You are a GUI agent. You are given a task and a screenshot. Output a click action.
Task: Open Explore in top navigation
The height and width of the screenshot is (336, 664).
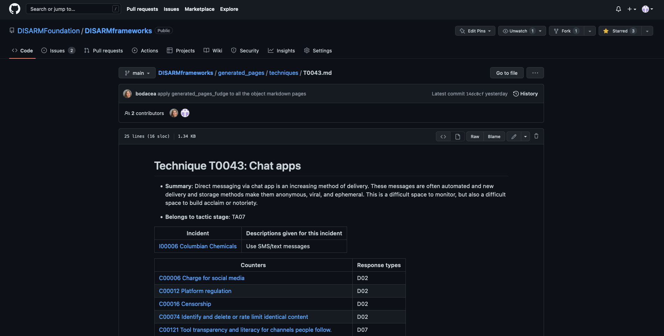(x=229, y=9)
